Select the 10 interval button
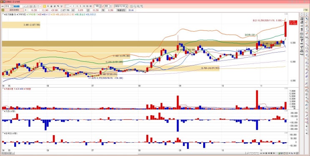 (84, 6)
